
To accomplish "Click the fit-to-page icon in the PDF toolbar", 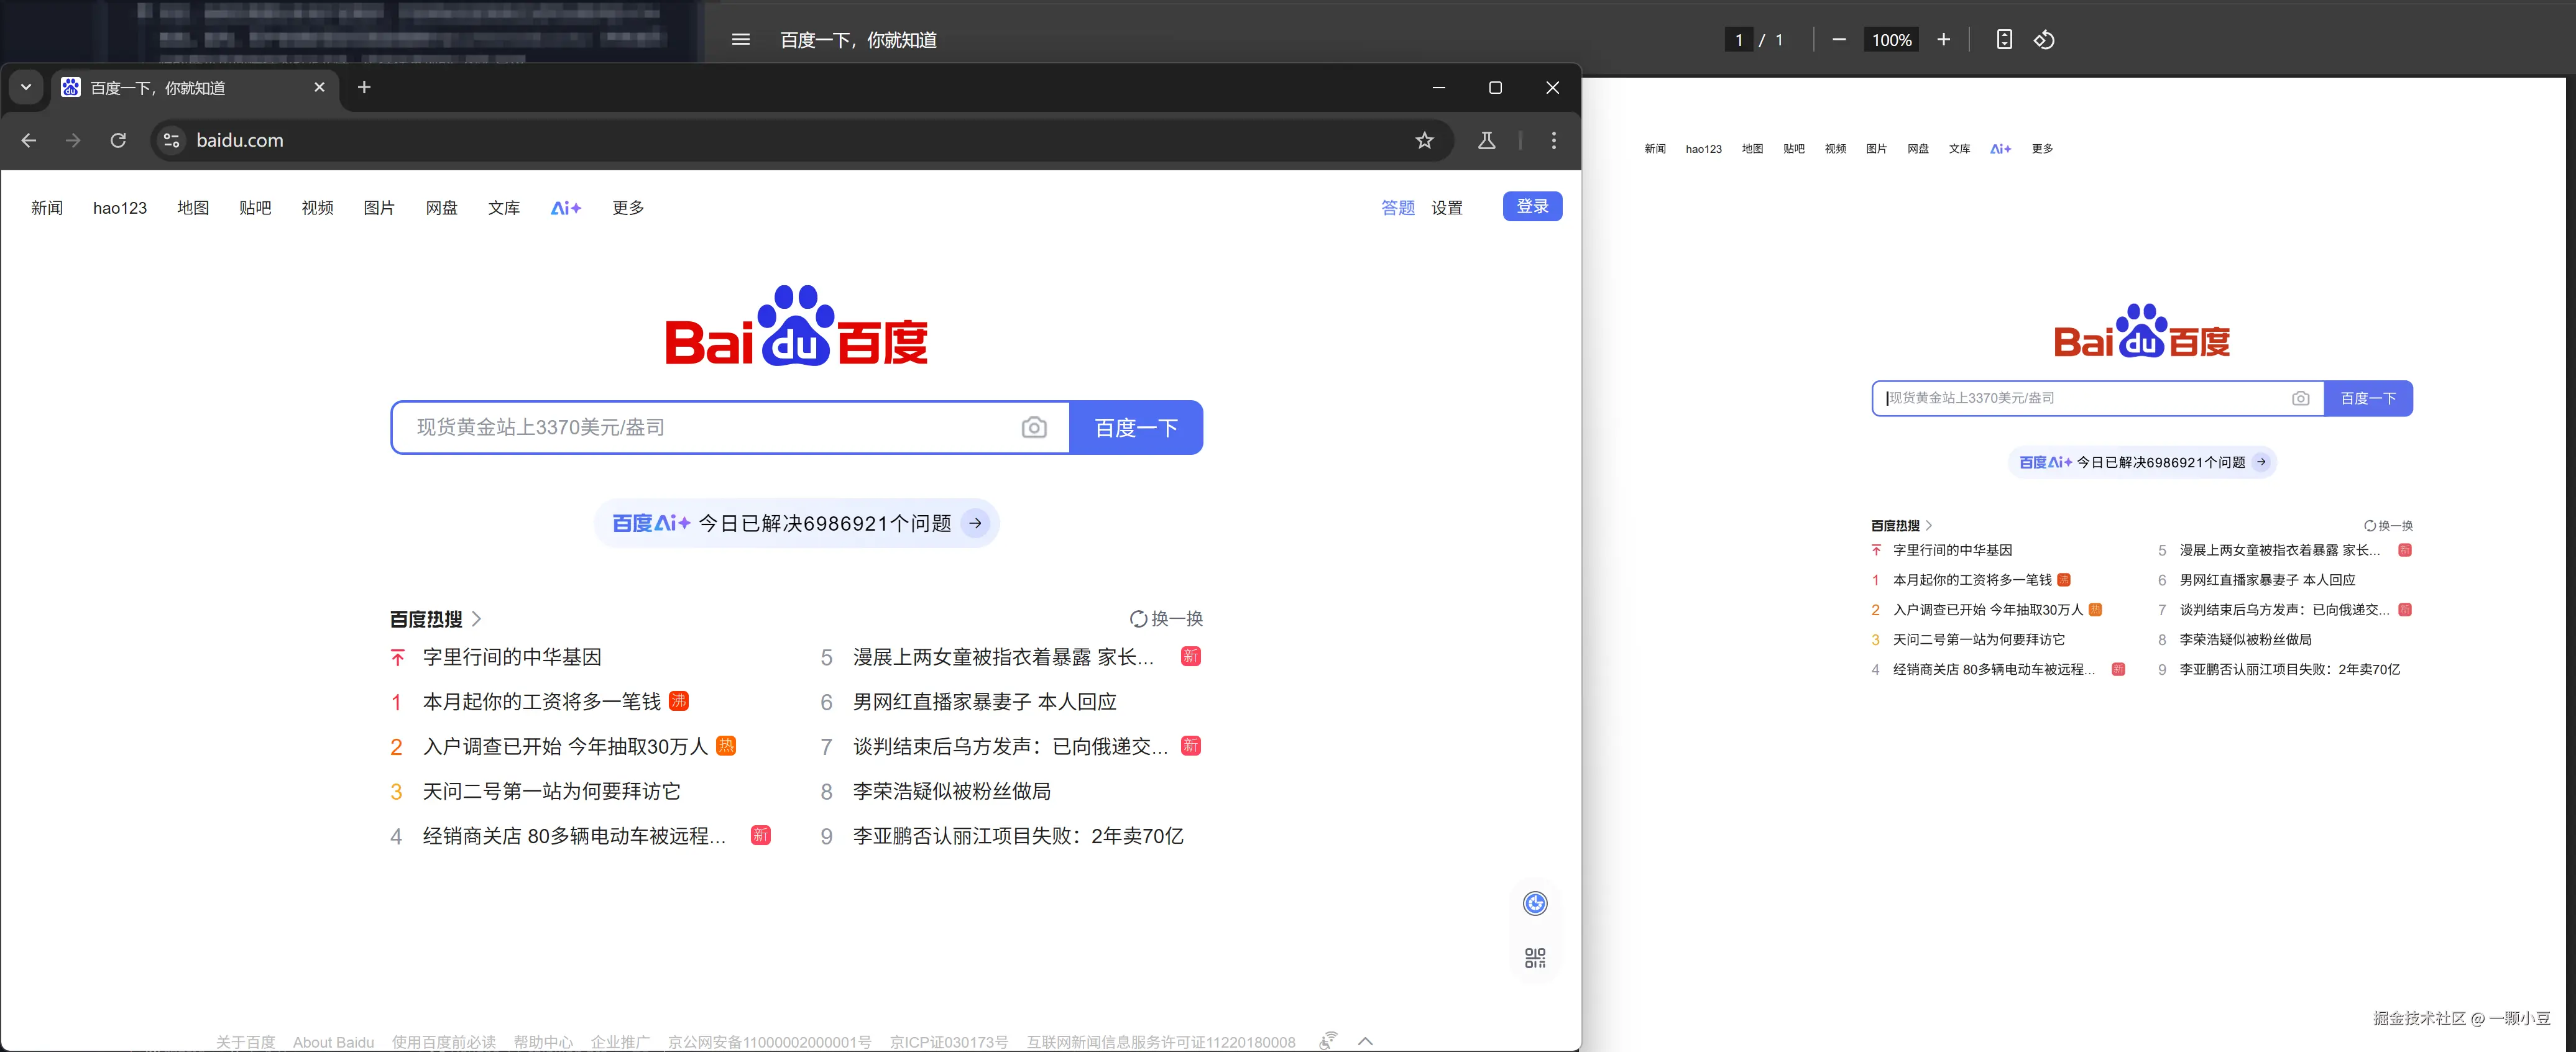I will point(2004,40).
